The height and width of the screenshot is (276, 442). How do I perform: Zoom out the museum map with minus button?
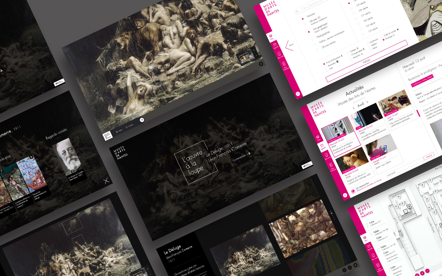427,271
